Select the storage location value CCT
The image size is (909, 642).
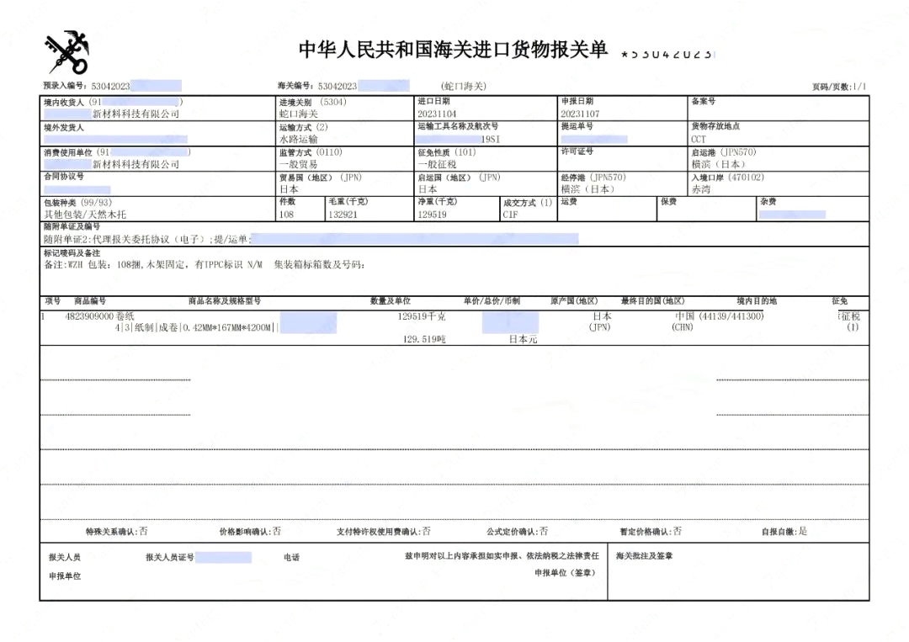(x=699, y=140)
